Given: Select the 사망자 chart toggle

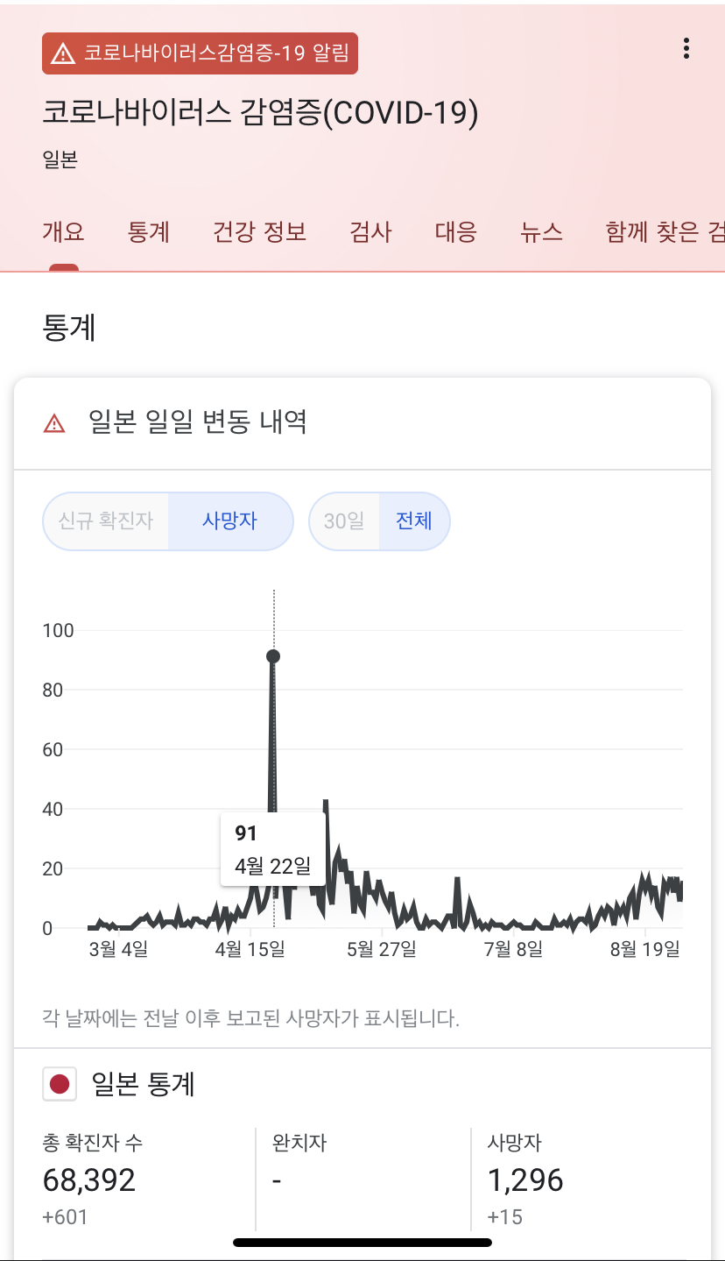Looking at the screenshot, I should pos(229,521).
